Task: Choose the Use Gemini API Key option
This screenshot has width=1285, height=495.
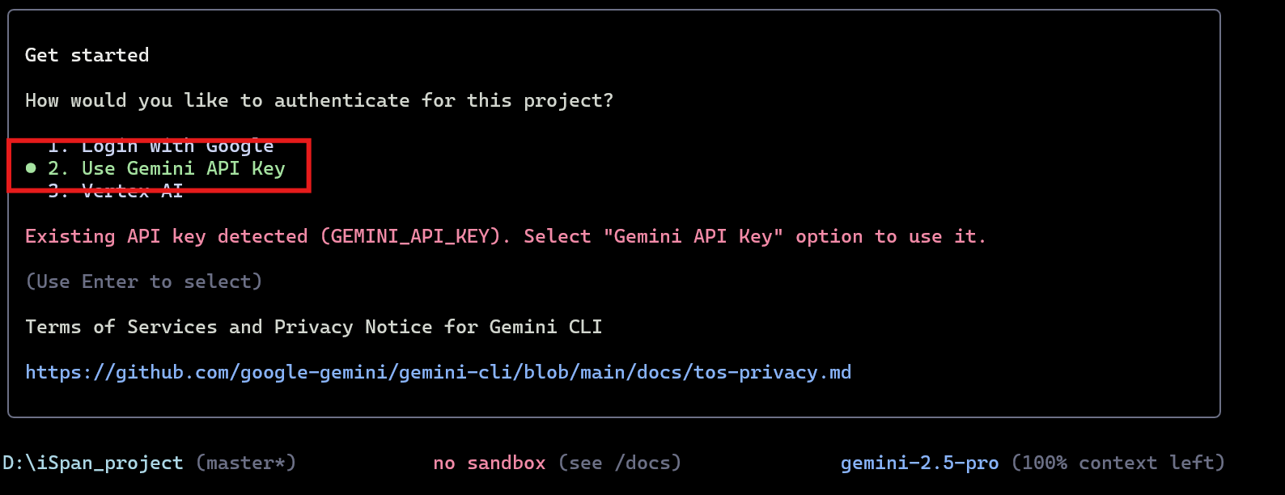Action: (x=167, y=168)
